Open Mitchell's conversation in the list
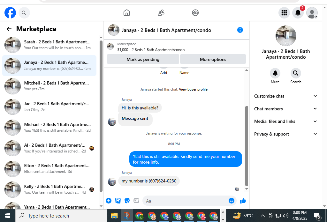The height and width of the screenshot is (222, 327). pos(49,86)
